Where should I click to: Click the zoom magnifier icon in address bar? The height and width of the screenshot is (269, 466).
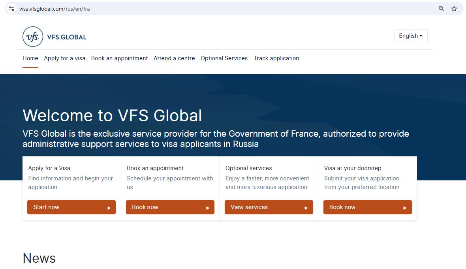(x=442, y=9)
